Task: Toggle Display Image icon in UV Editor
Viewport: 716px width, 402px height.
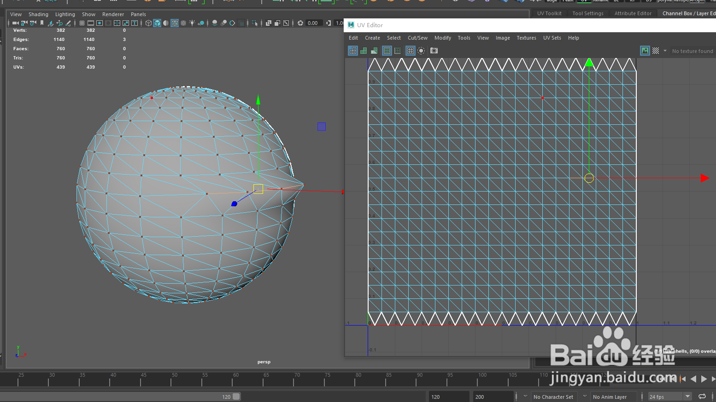Action: pos(645,51)
